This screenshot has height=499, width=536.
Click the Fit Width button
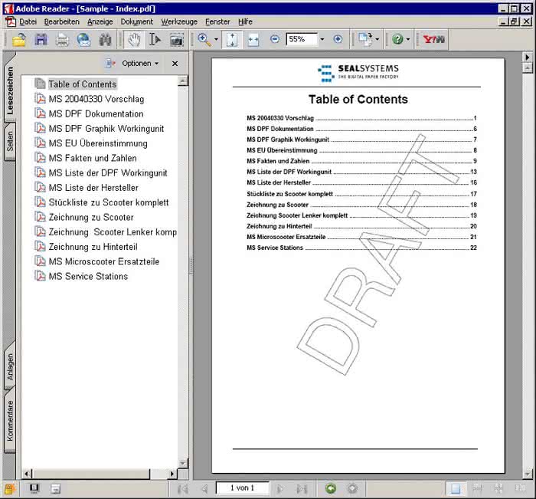click(253, 40)
